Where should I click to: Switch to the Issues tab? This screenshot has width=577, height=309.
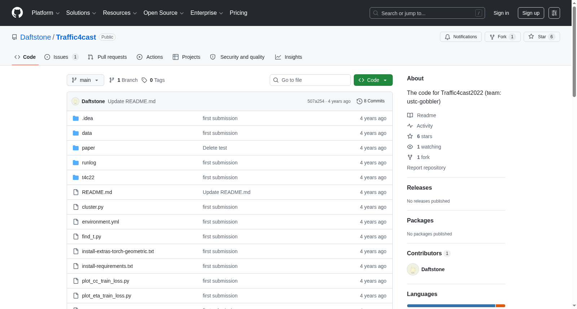[61, 57]
